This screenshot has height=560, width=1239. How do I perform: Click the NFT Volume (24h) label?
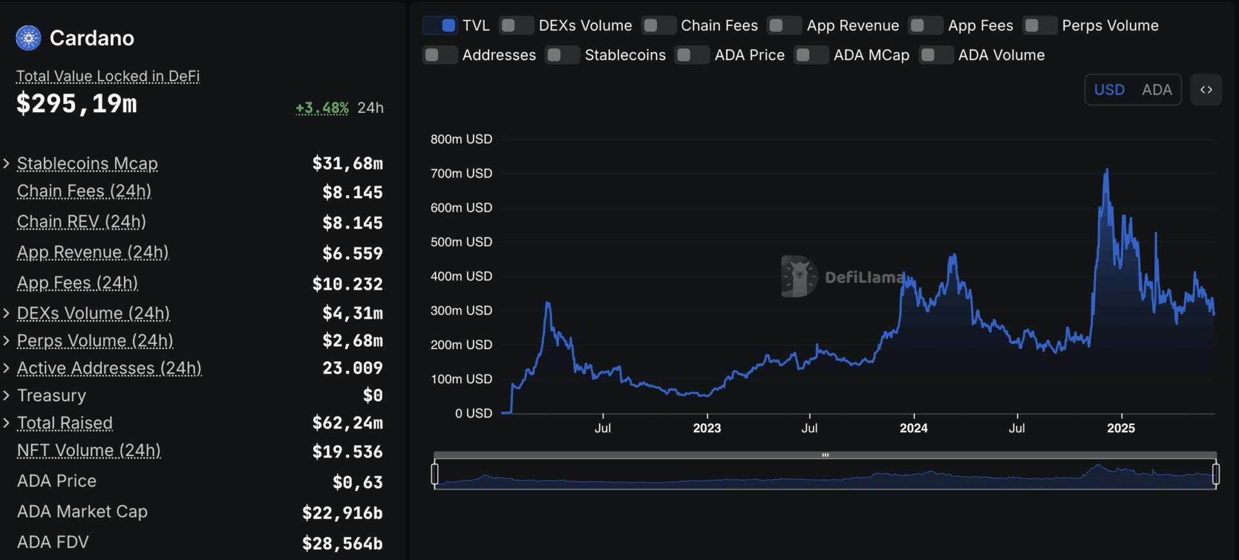coord(89,450)
